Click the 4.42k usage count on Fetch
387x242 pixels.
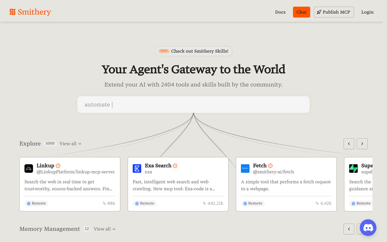tap(323, 203)
